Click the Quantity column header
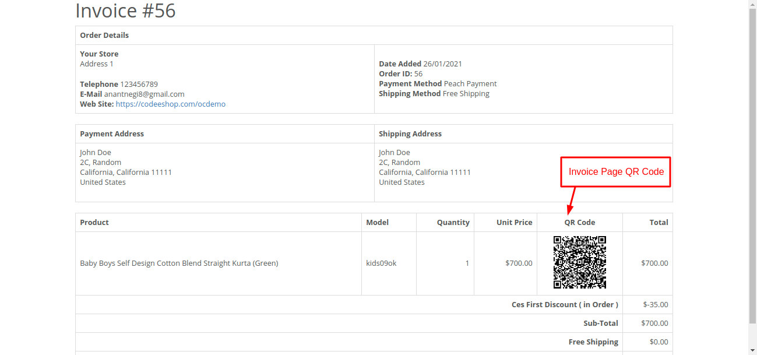Viewport: 757px width, 355px height. [453, 223]
